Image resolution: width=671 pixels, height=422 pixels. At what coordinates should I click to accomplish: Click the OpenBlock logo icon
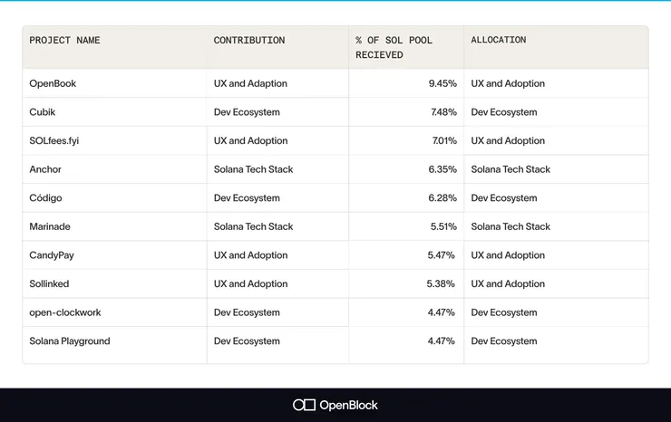click(x=304, y=405)
